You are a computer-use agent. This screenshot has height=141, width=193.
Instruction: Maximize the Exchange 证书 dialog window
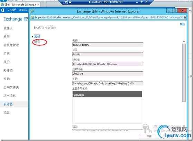tap(175, 11)
